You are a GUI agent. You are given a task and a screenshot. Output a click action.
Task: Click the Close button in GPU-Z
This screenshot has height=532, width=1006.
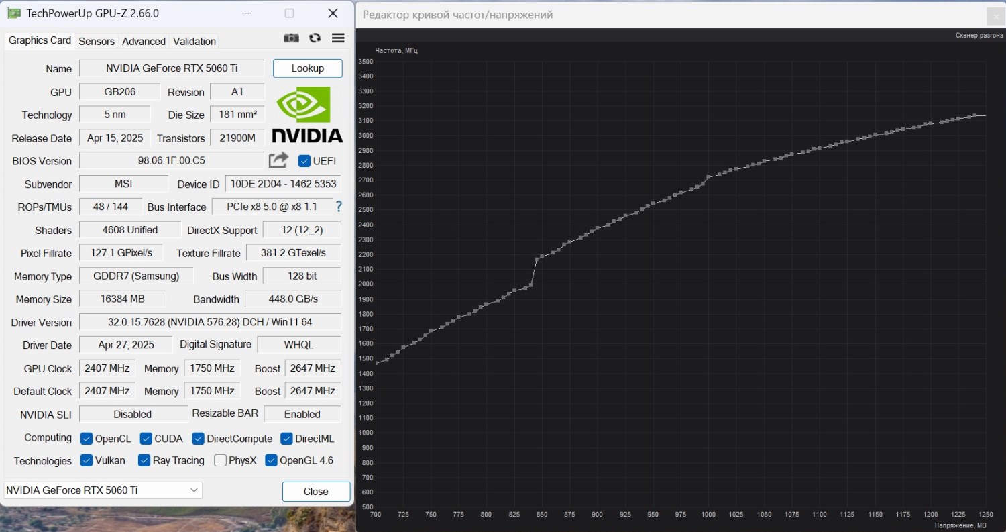tap(316, 492)
